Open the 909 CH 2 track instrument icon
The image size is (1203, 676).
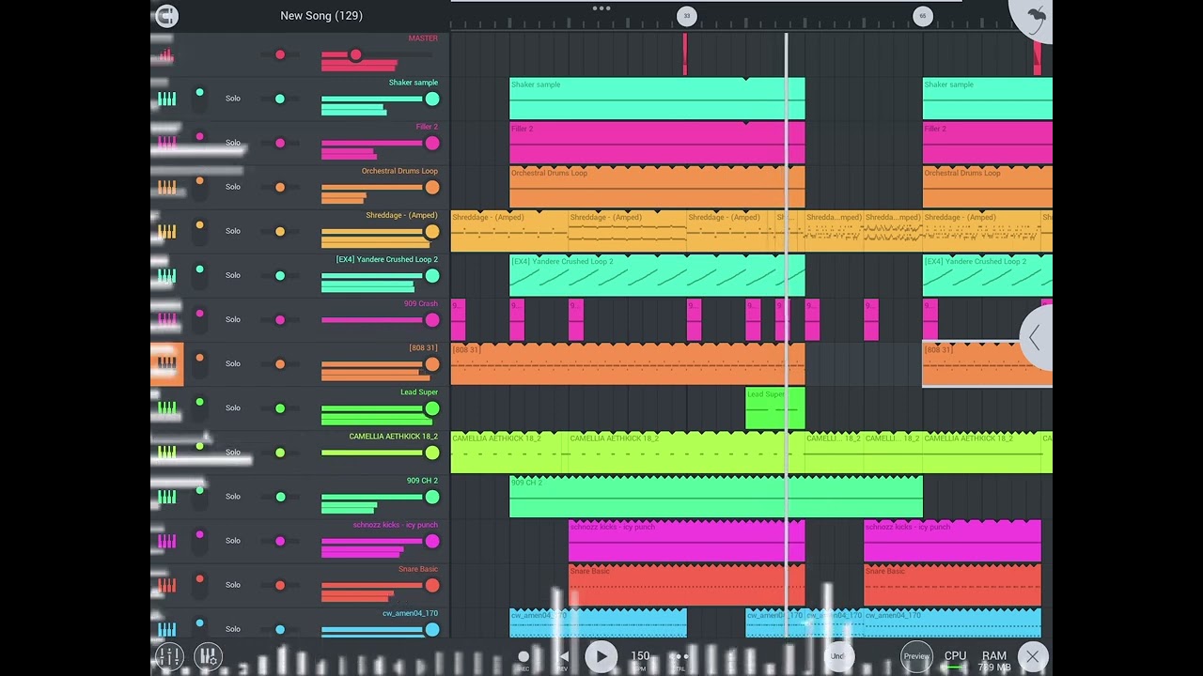[x=166, y=497]
